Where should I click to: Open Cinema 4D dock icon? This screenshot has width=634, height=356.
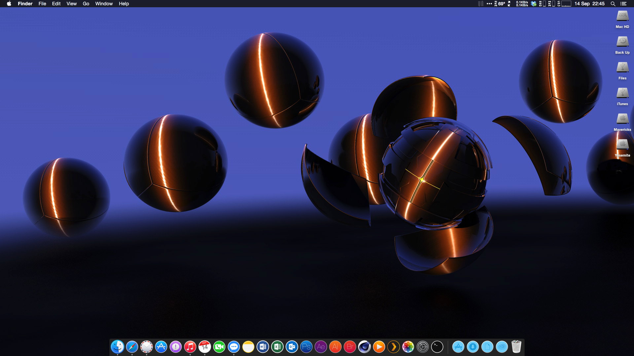tap(365, 347)
